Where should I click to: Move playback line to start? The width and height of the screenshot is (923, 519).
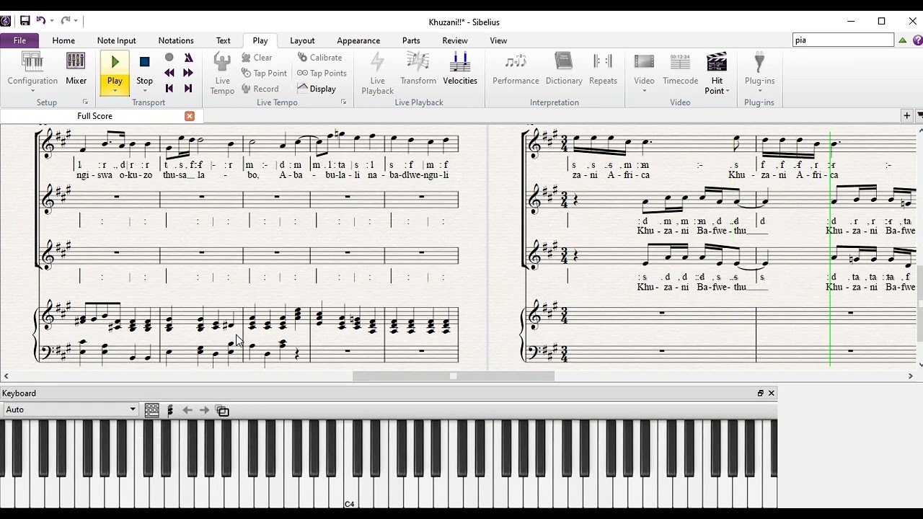pos(169,89)
